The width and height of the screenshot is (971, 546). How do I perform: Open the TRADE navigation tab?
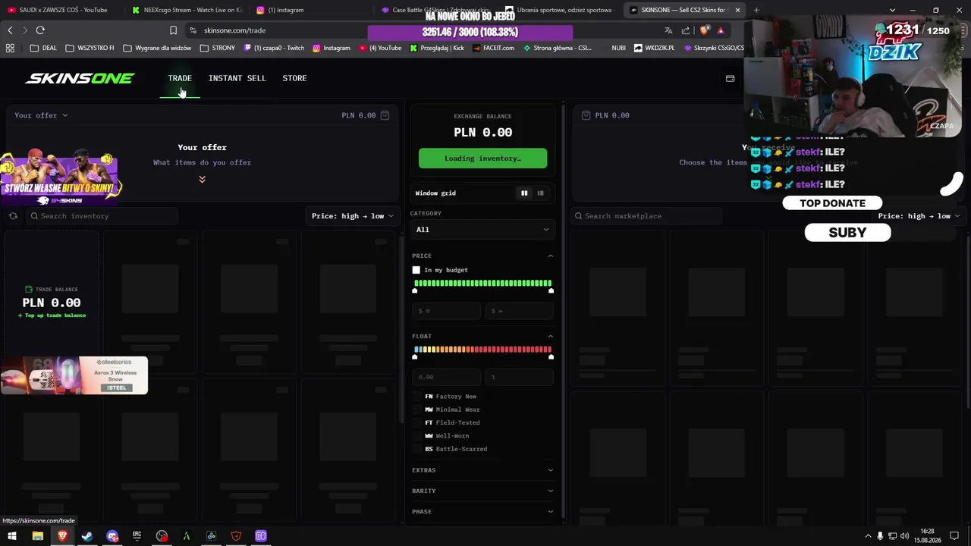point(180,78)
